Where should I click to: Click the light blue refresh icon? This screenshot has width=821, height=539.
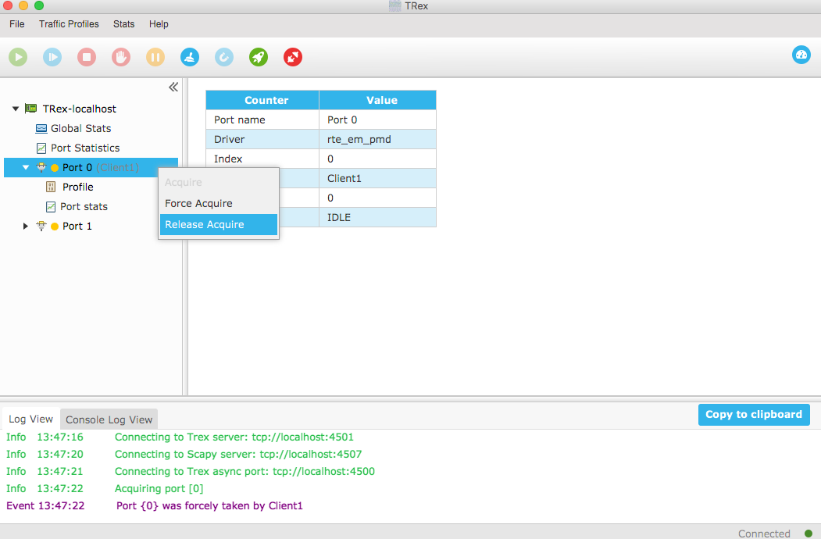[224, 57]
